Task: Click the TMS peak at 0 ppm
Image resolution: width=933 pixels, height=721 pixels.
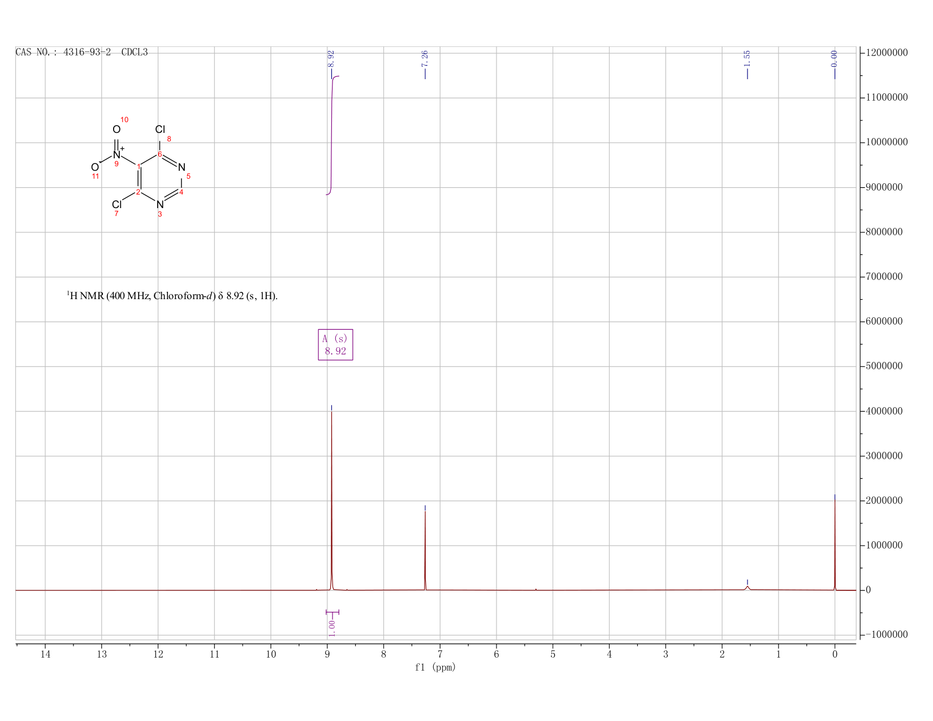Action: tap(835, 546)
